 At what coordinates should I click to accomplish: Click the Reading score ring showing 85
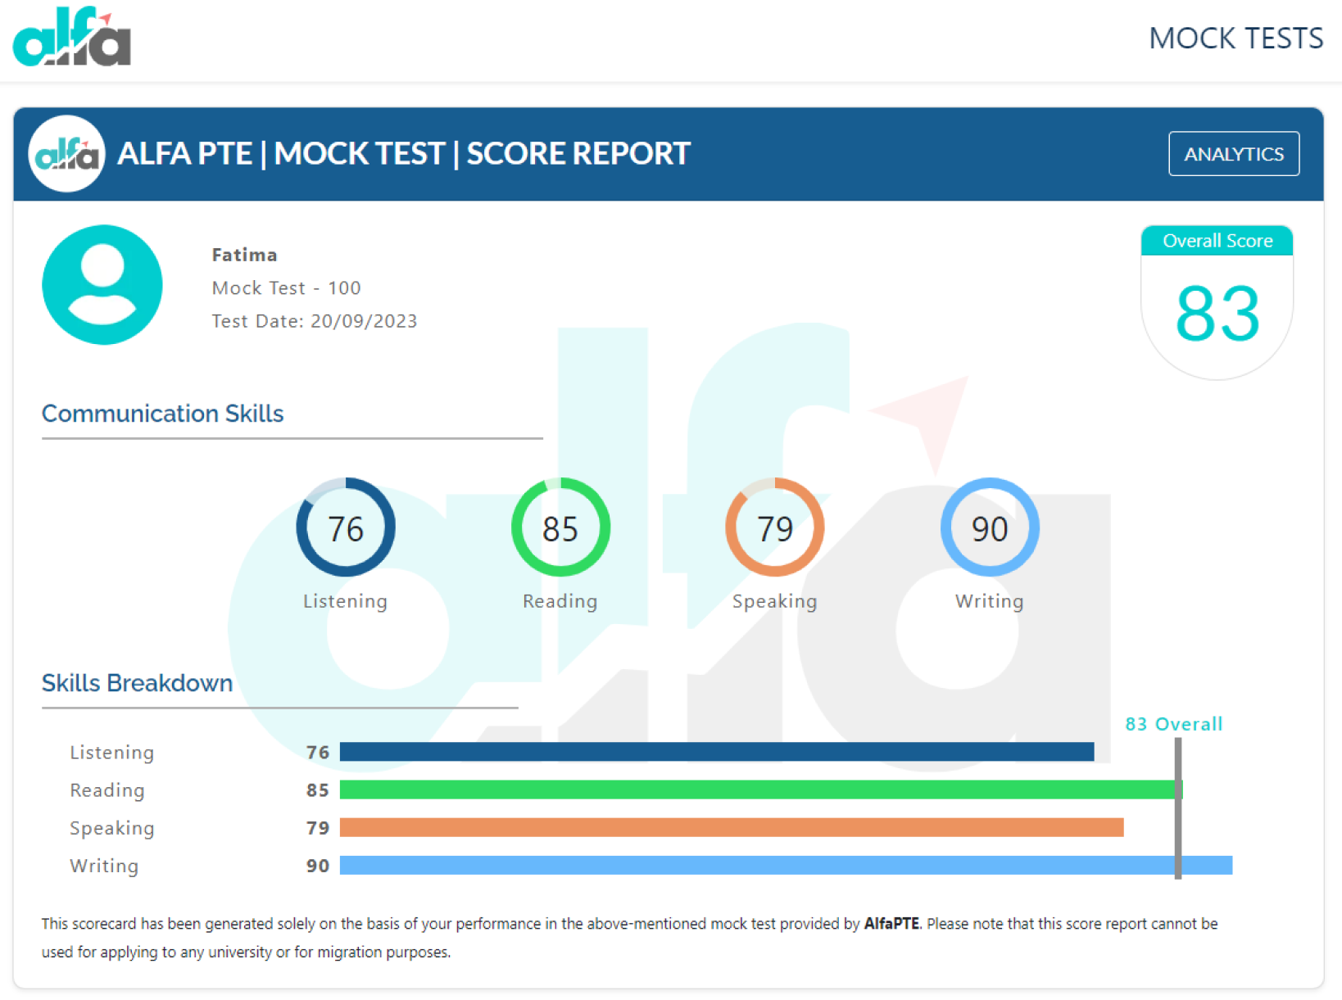click(560, 527)
